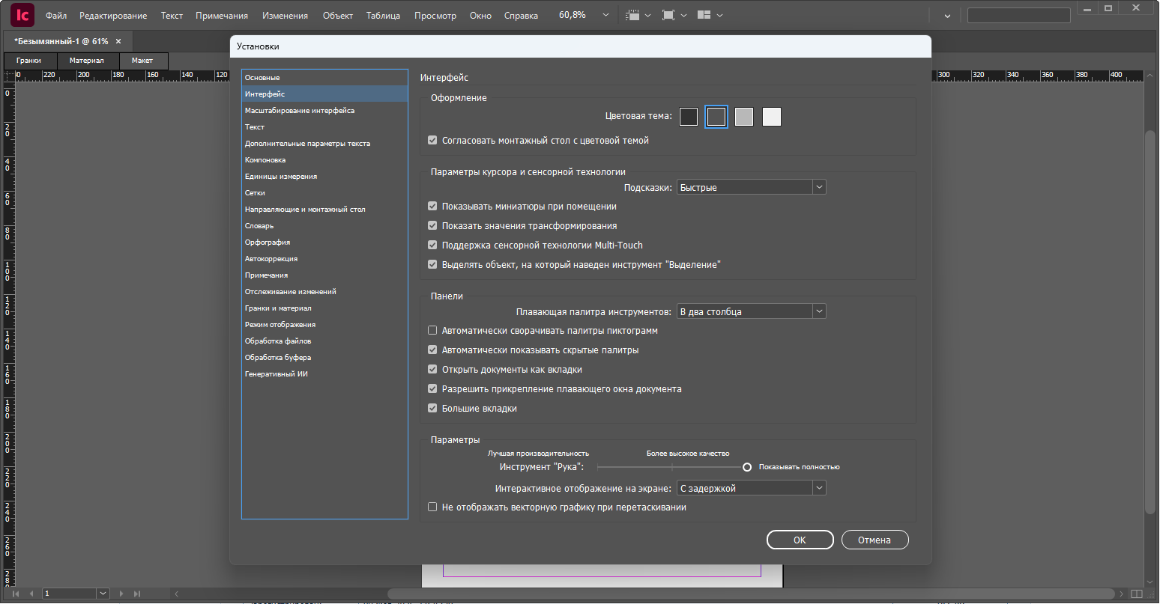Click the screen mode icon
The width and height of the screenshot is (1160, 604).
[x=668, y=15]
